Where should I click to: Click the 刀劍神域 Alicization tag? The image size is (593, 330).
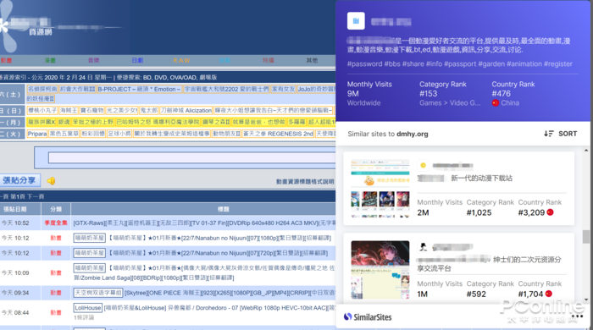click(186, 110)
